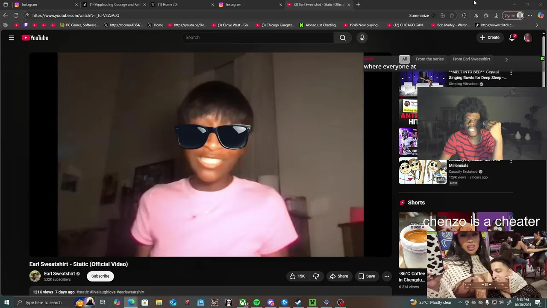Open browser downloads arrow icon
This screenshot has width=547, height=308.
496,15
